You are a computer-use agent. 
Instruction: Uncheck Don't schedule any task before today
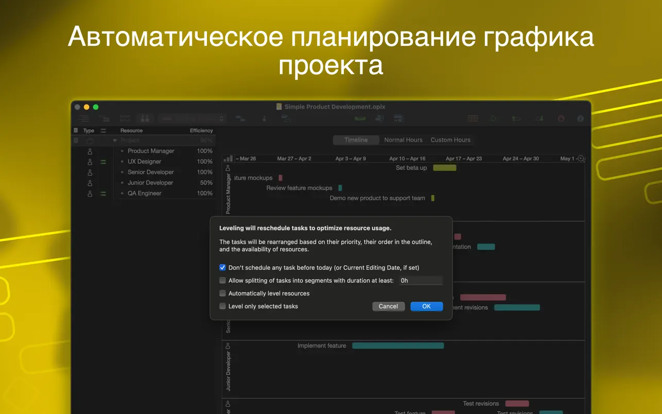[222, 268]
